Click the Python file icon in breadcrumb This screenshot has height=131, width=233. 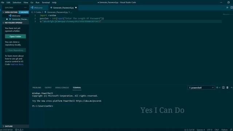45,12
